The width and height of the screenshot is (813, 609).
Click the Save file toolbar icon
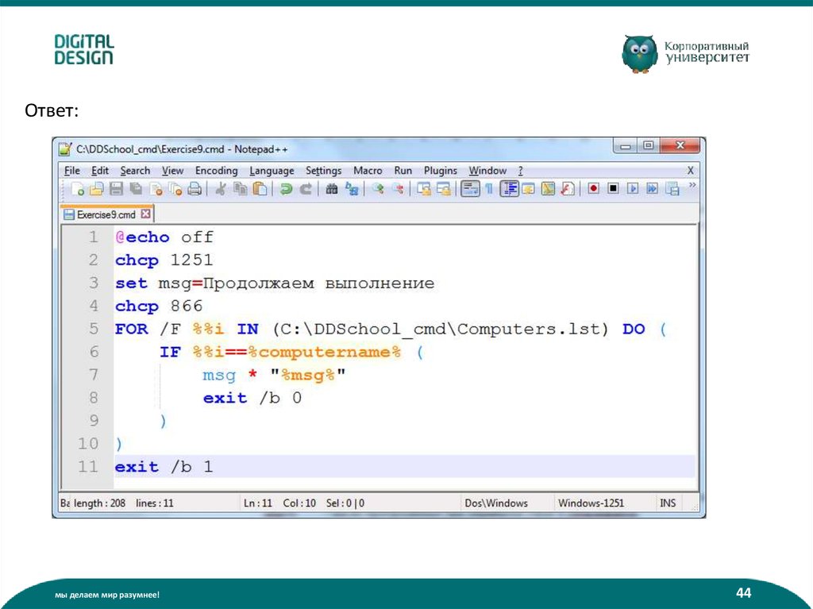[x=116, y=189]
